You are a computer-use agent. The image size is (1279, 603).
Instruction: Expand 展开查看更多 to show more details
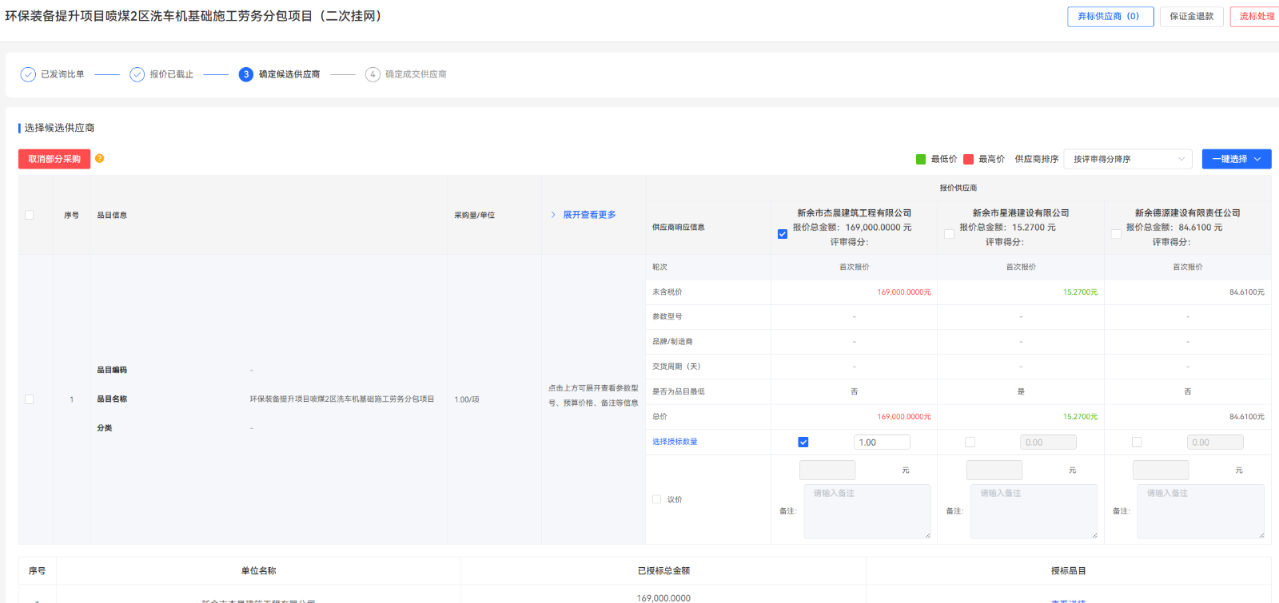pos(589,215)
